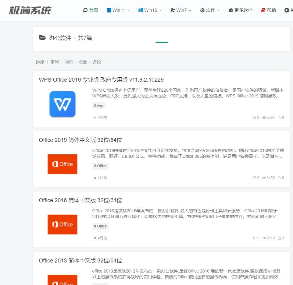Click the folder icon beside 办公软件
This screenshot has width=293, height=285.
click(42, 37)
